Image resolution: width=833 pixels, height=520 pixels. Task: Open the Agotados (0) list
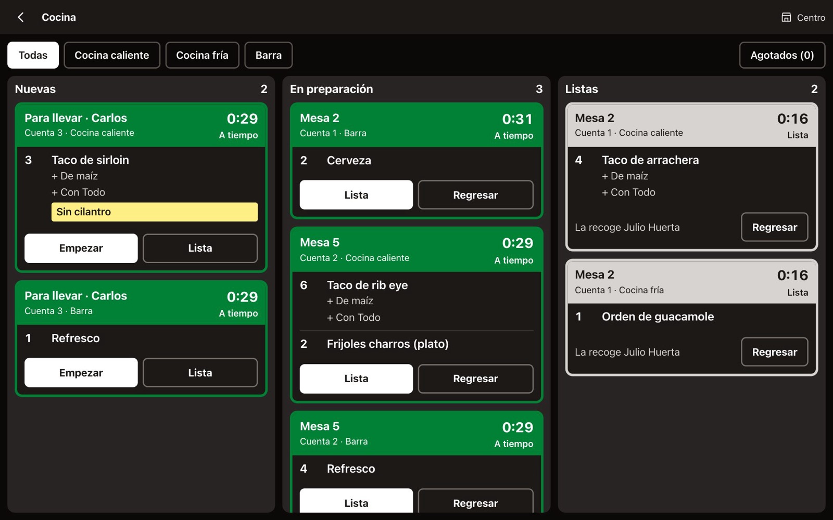coord(782,55)
